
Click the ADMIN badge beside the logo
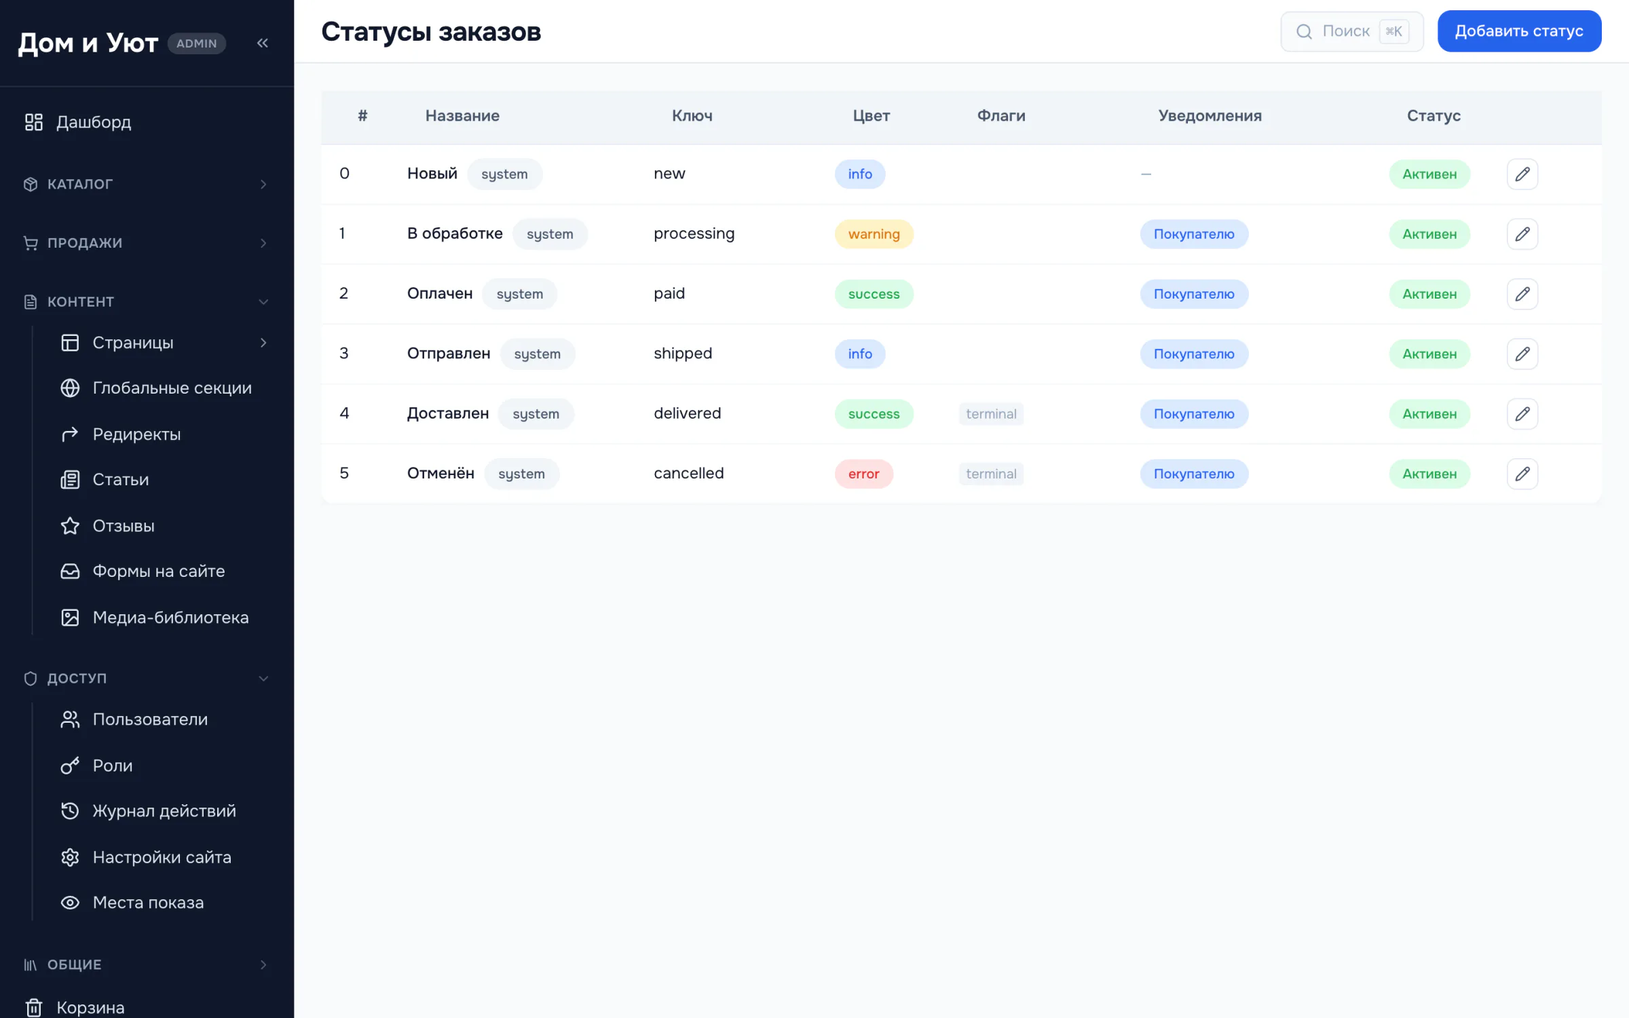pos(197,43)
